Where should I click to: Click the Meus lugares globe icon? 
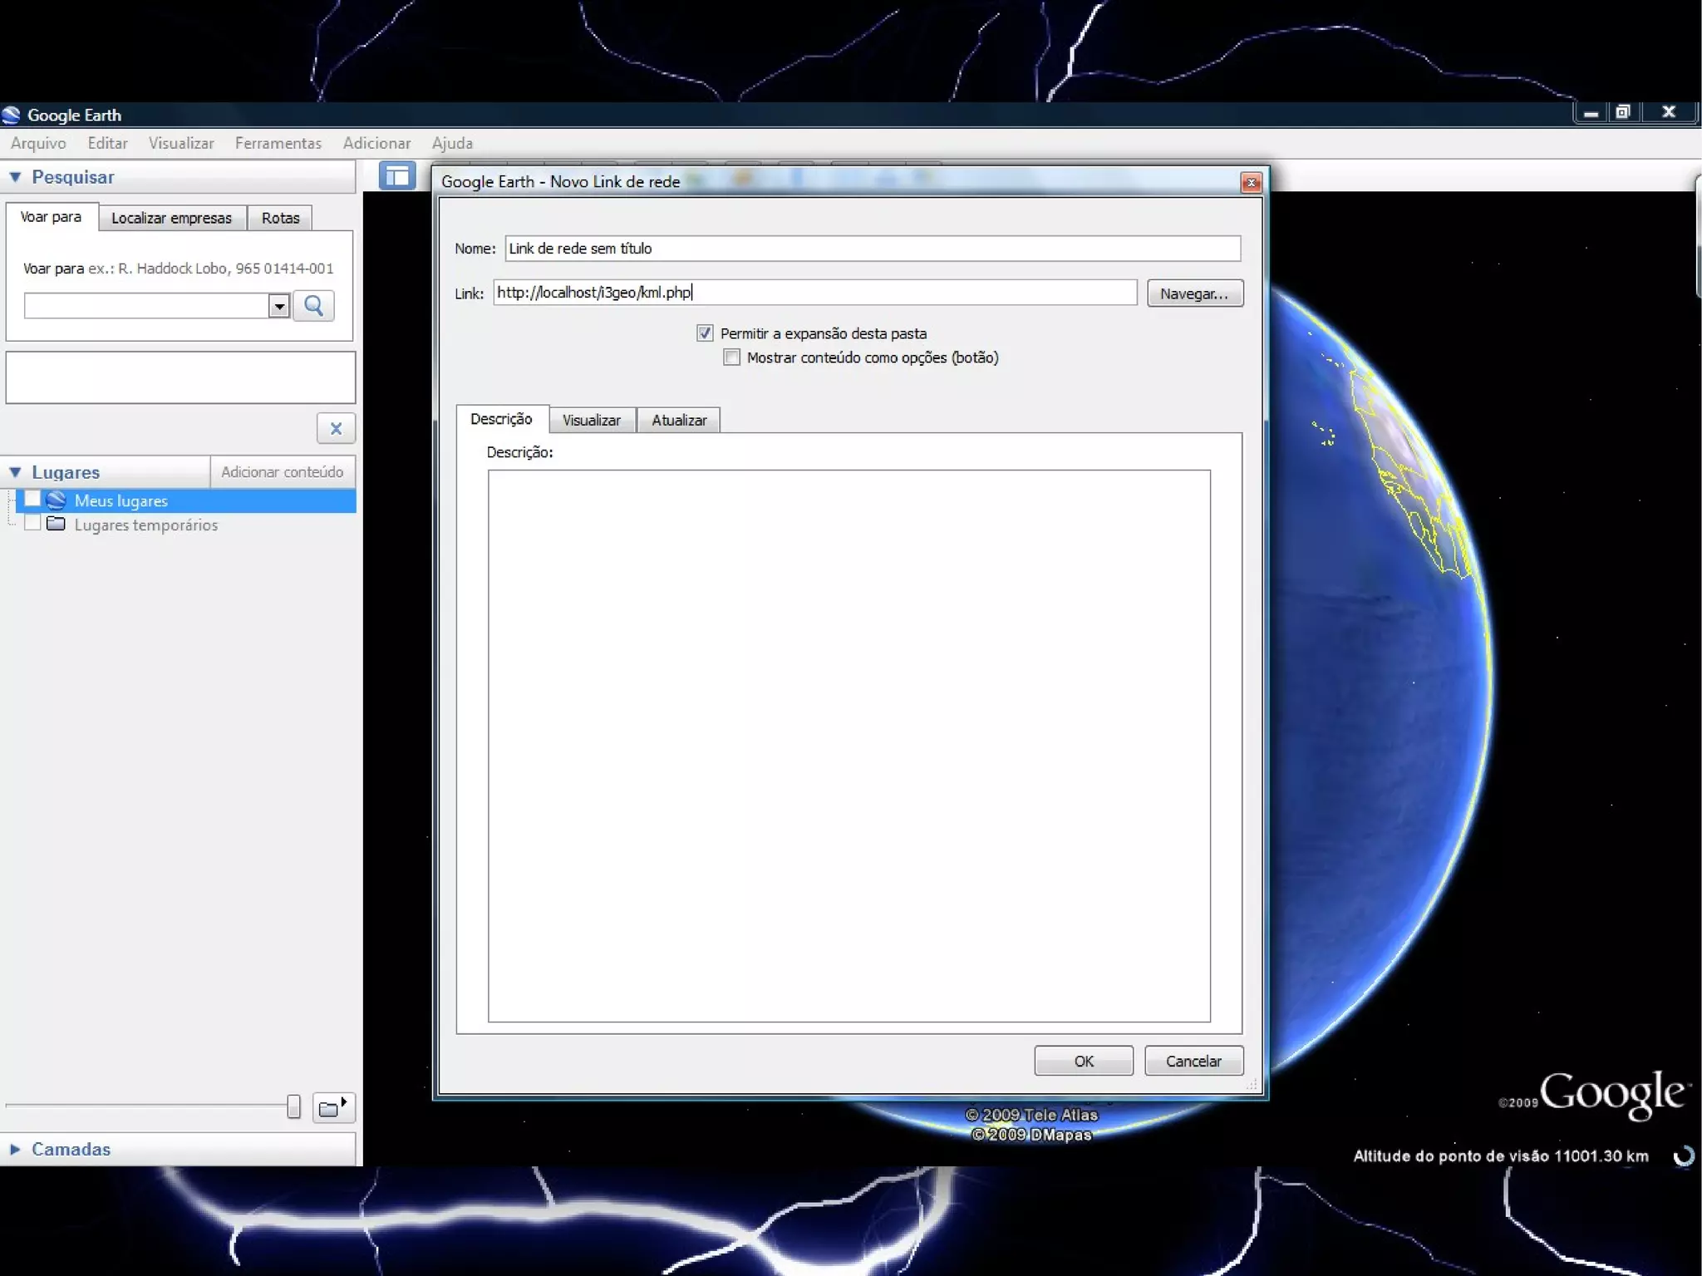point(57,500)
